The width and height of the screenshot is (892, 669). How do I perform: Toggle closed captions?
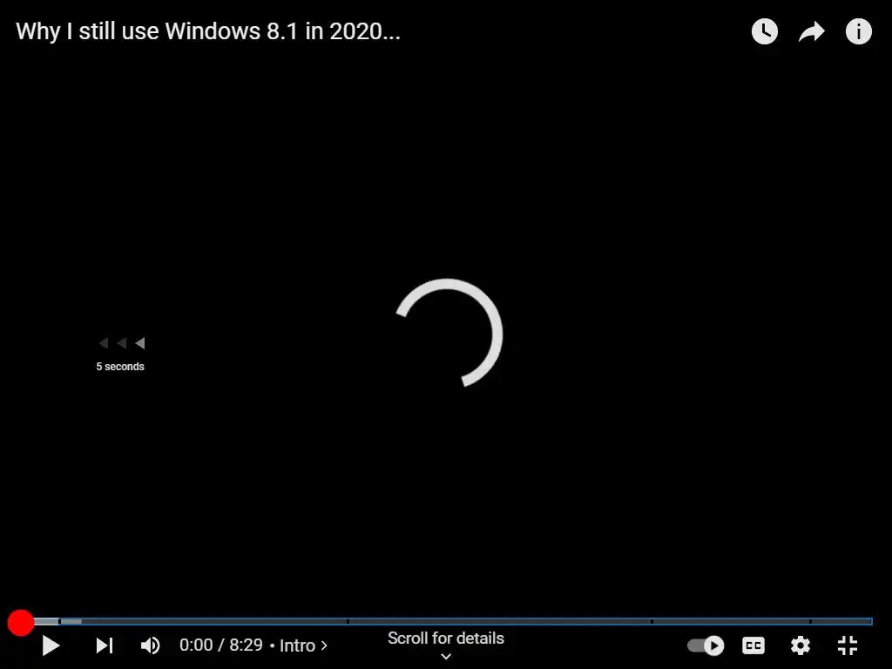point(753,645)
